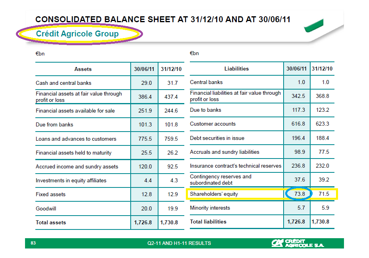Click the value 342.5 in financial liabilities row
369x258 pixels.
(x=298, y=96)
